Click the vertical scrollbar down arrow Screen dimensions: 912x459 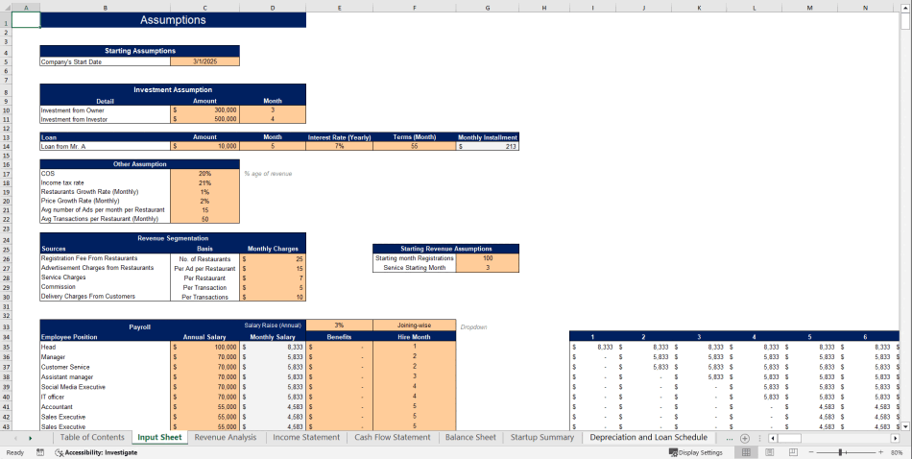pyautogui.click(x=906, y=425)
